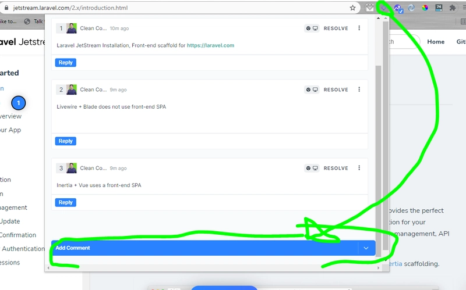Open the Talk bookmark in bookmarks bar
The image size is (466, 290).
(x=34, y=22)
